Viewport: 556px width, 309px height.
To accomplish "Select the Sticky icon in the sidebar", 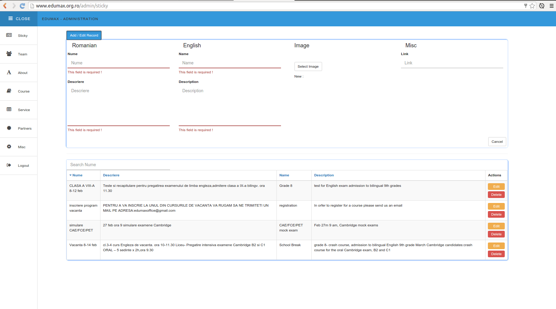I will 9,35.
